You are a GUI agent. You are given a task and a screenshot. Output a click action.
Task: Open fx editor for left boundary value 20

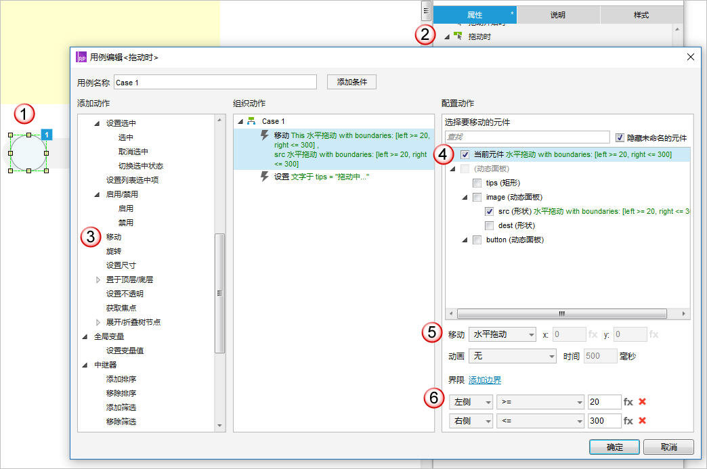pyautogui.click(x=628, y=401)
